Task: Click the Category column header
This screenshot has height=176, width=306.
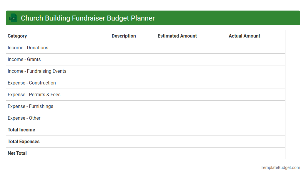Action: [17, 36]
